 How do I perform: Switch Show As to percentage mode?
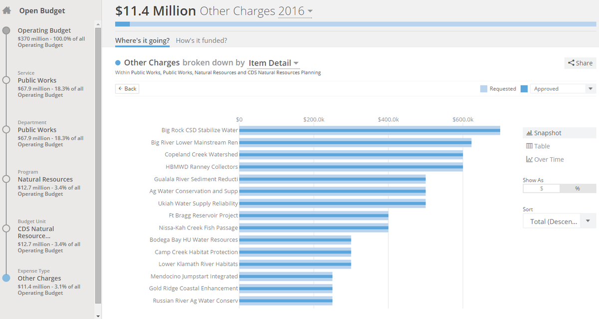(578, 188)
